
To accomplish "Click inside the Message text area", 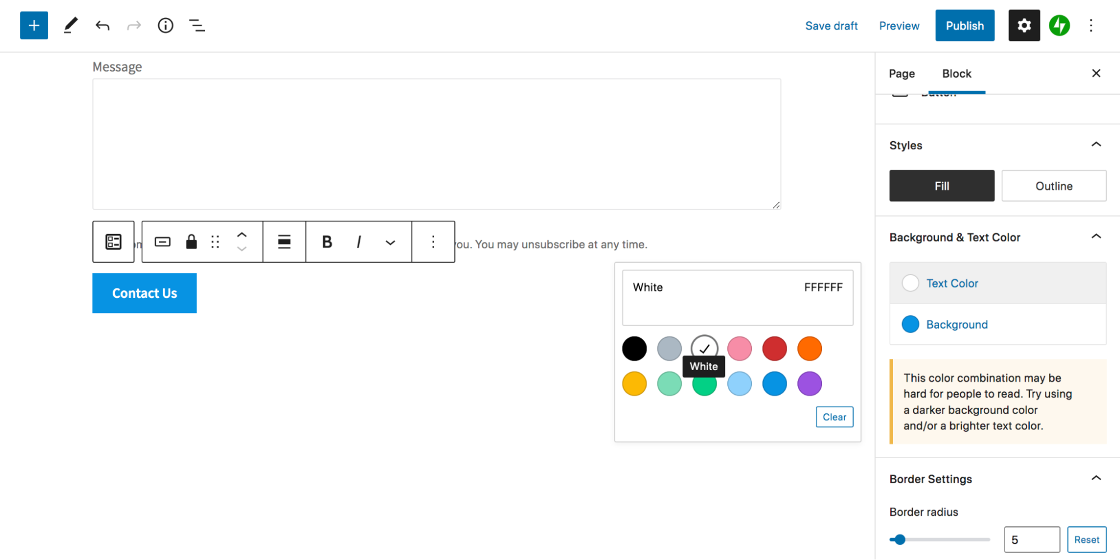I will pyautogui.click(x=436, y=144).
